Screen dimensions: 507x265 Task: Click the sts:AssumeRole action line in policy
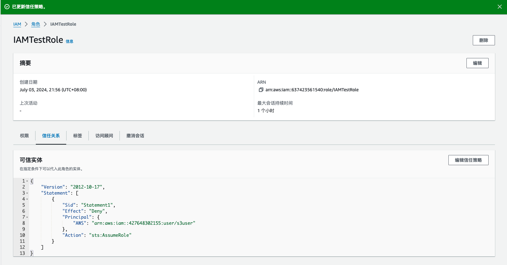(x=110, y=235)
